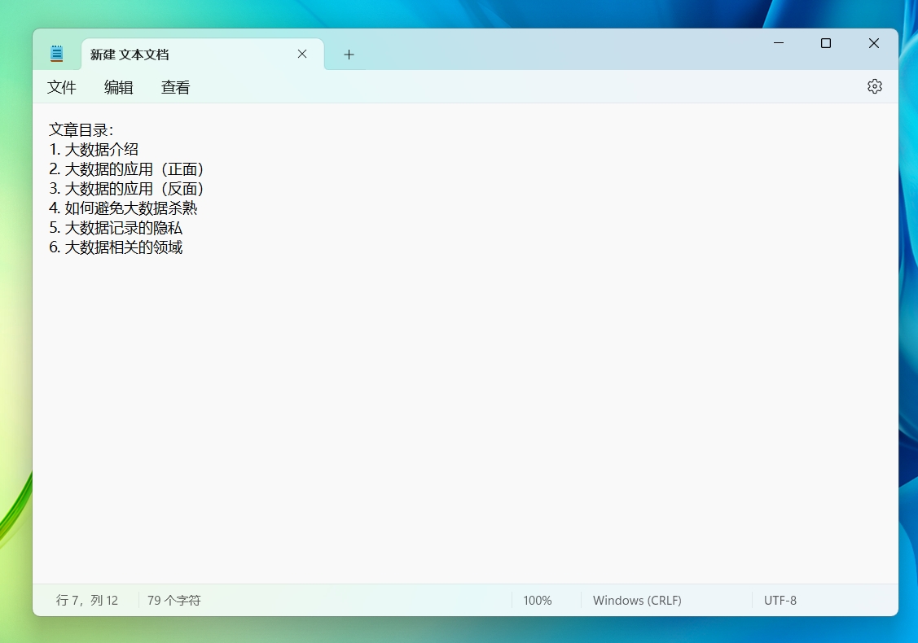918x643 pixels.
Task: Click the 100% zoom level indicator
Action: tap(538, 601)
